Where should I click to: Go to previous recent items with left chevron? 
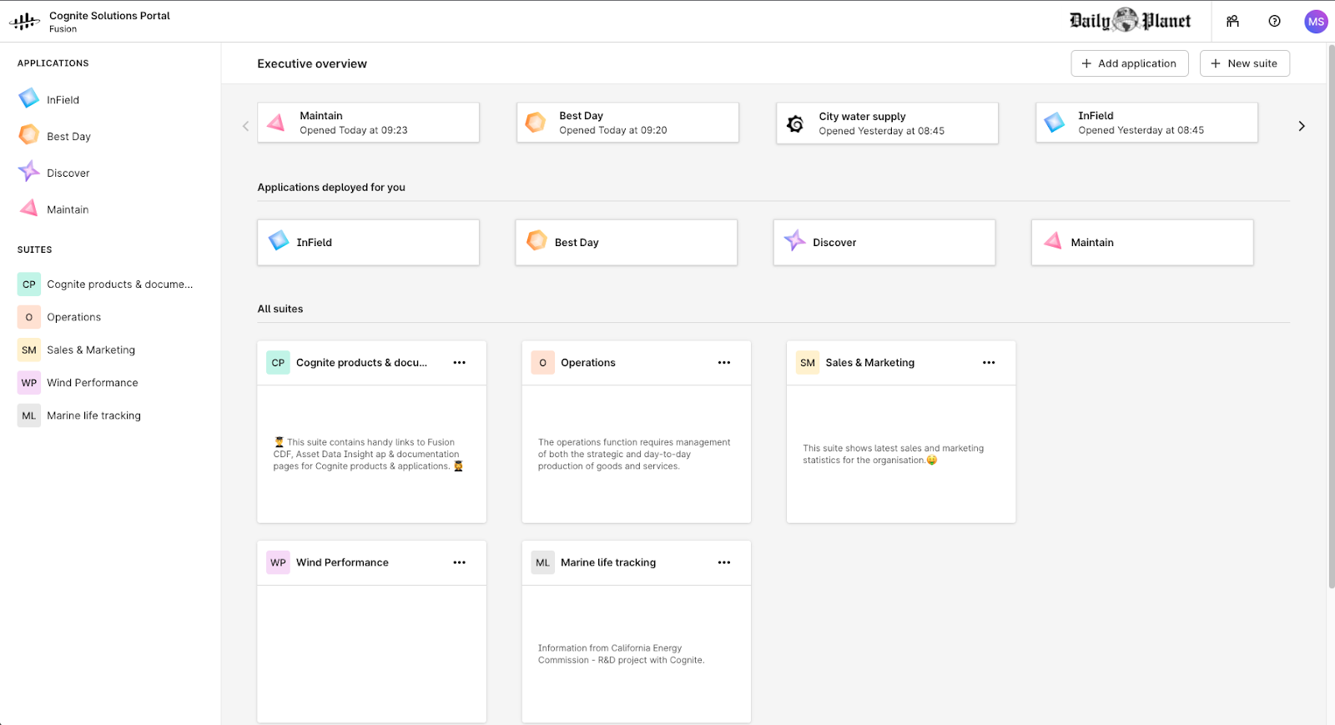245,126
